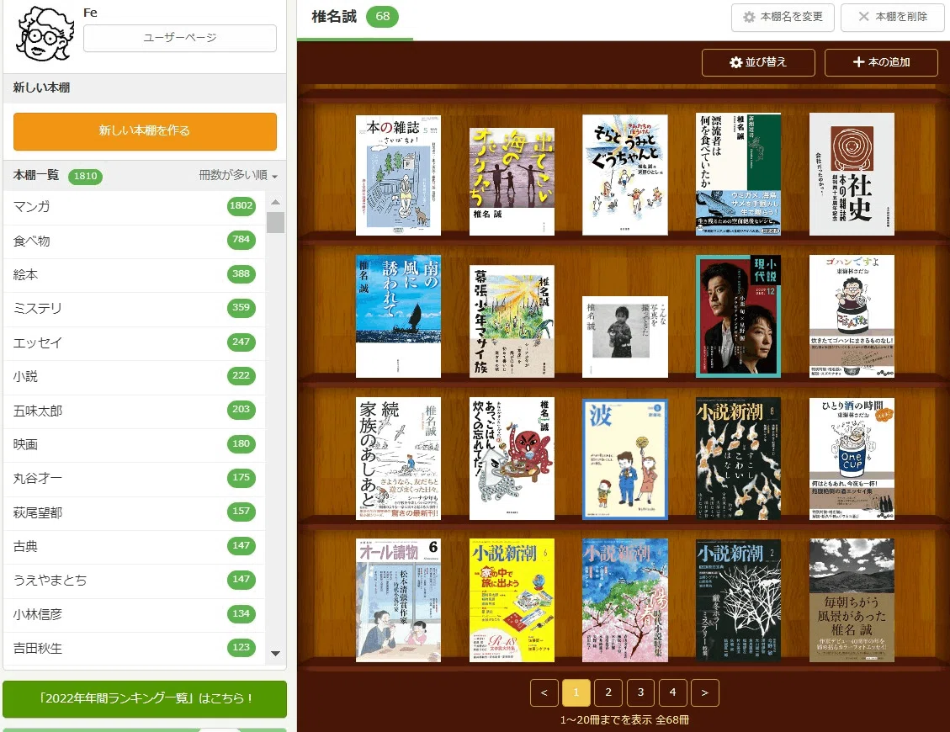Select the エッセイ bookshelf

point(134,343)
